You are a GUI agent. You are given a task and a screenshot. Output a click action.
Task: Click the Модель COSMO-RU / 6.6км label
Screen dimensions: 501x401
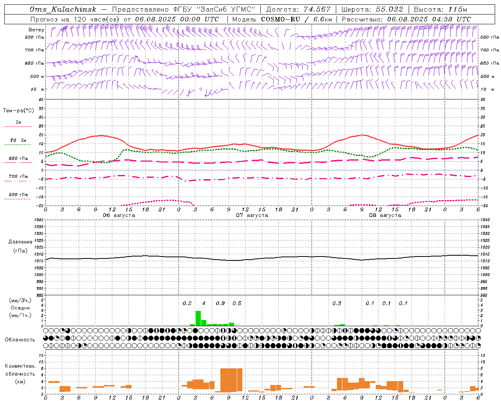(x=282, y=19)
